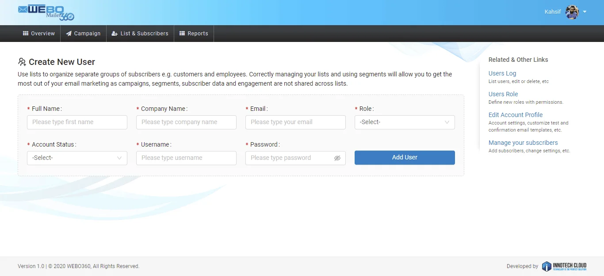Screen dimensions: 604x276
Task: Open the Edit Account Profile link
Action: pos(516,115)
